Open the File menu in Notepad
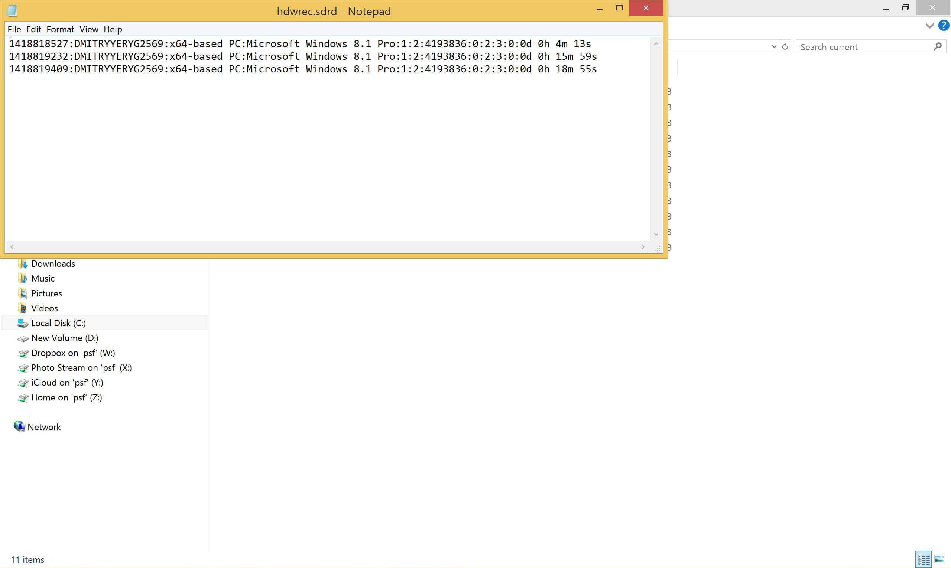Viewport: 951px width, 568px height. click(x=14, y=29)
